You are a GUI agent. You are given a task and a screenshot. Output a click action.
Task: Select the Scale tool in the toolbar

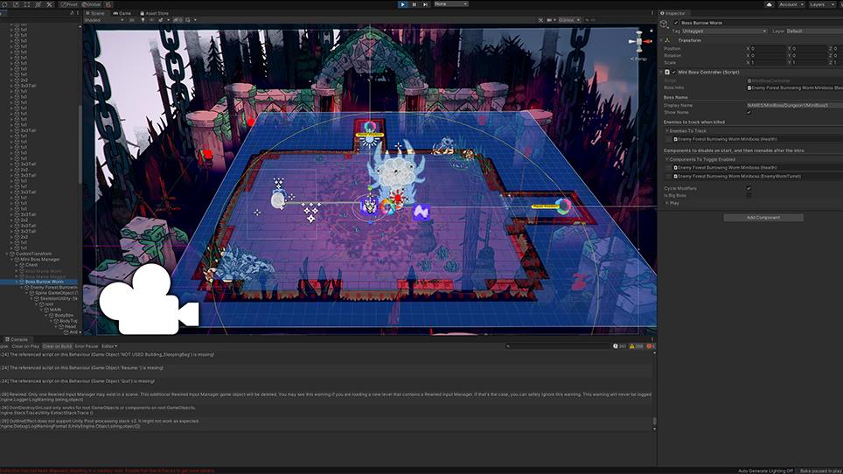coord(16,4)
